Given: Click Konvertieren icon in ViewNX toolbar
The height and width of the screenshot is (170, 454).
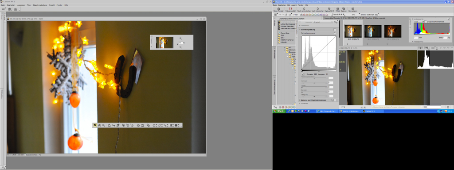Looking at the screenshot, I should (352, 10).
